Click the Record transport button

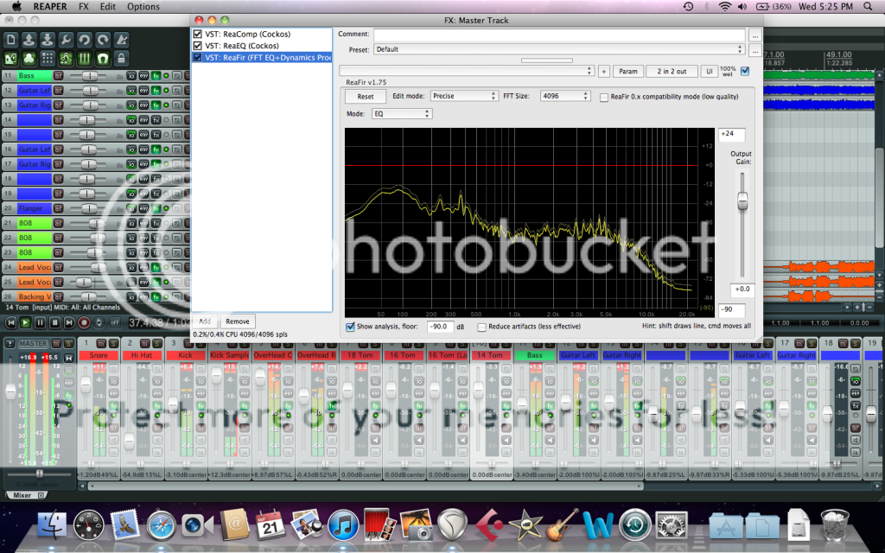point(84,322)
